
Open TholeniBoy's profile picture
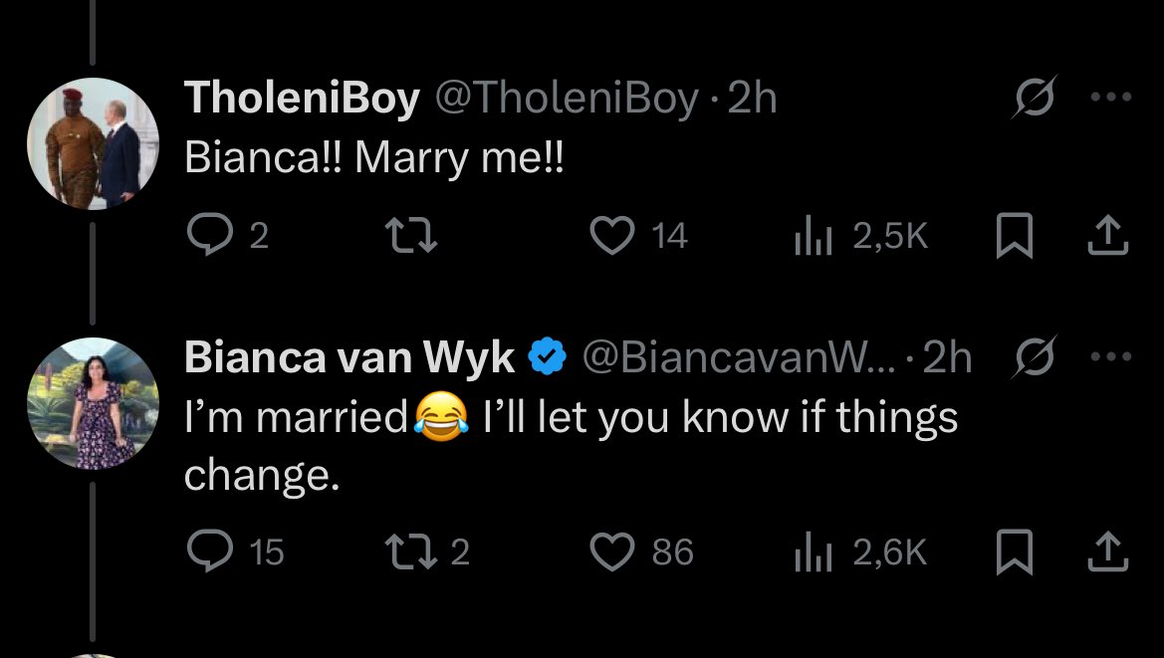[94, 143]
